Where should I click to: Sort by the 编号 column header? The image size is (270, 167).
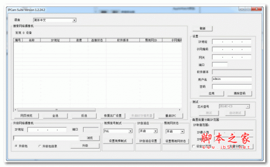18,40
